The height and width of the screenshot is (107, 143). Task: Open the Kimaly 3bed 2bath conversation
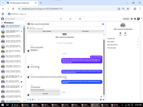click(x=11, y=31)
